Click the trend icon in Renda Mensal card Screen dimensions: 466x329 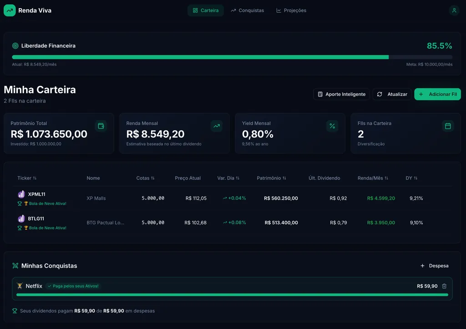point(217,126)
